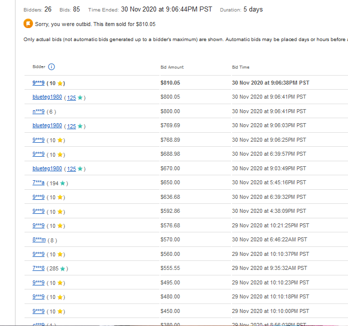
Task: Click the teal star next to 7***8
Action: pos(62,269)
